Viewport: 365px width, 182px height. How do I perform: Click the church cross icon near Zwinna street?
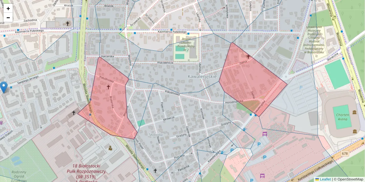click(x=249, y=56)
